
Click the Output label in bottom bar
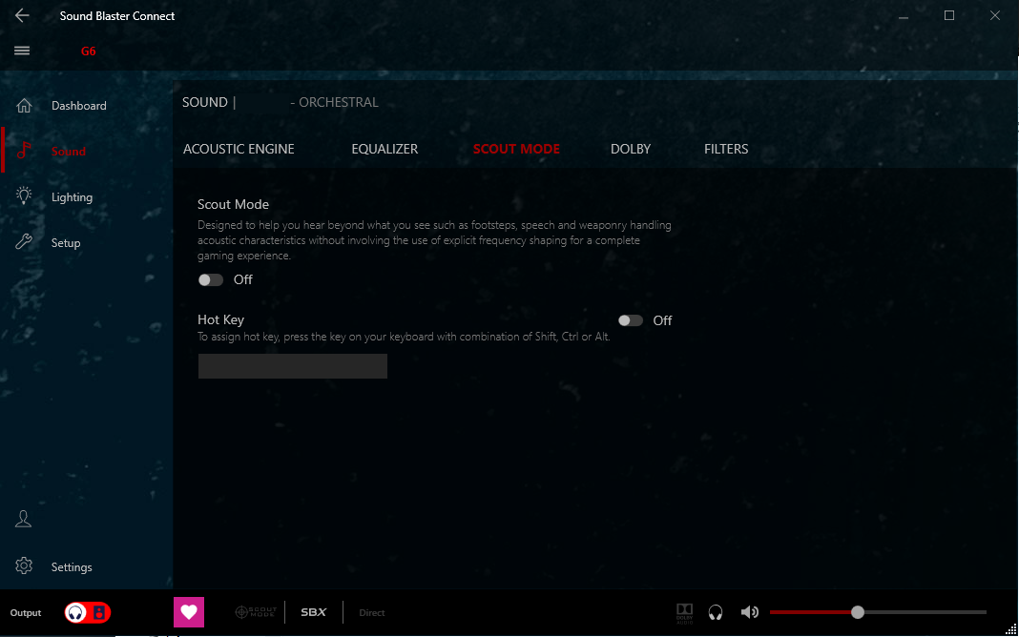point(26,613)
